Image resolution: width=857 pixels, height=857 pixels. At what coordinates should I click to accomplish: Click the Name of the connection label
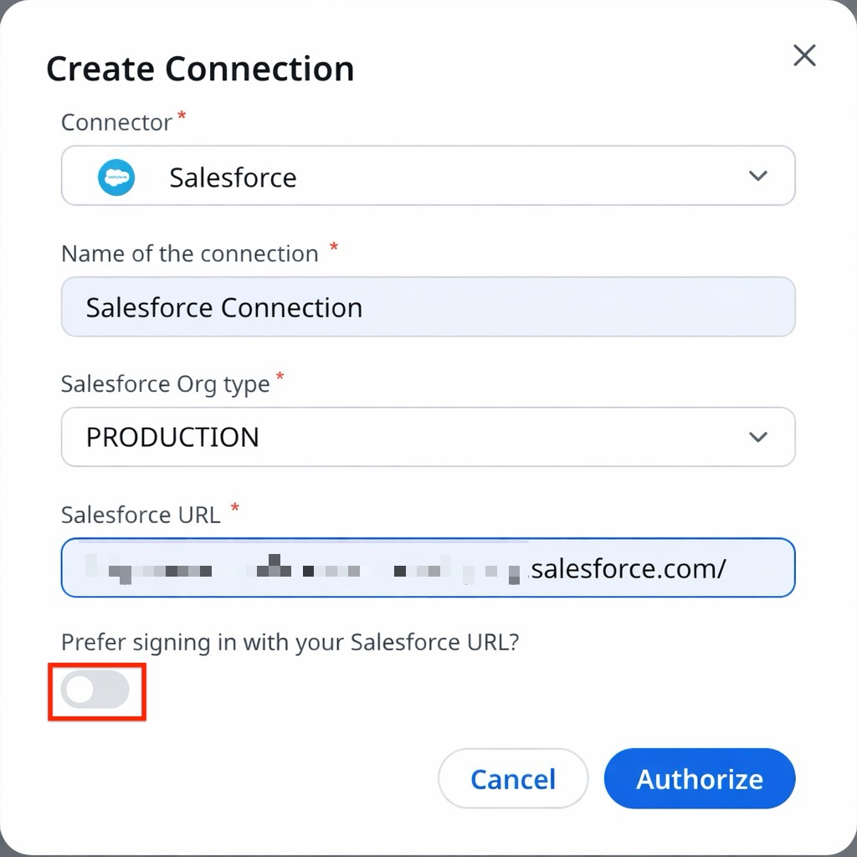(x=190, y=254)
